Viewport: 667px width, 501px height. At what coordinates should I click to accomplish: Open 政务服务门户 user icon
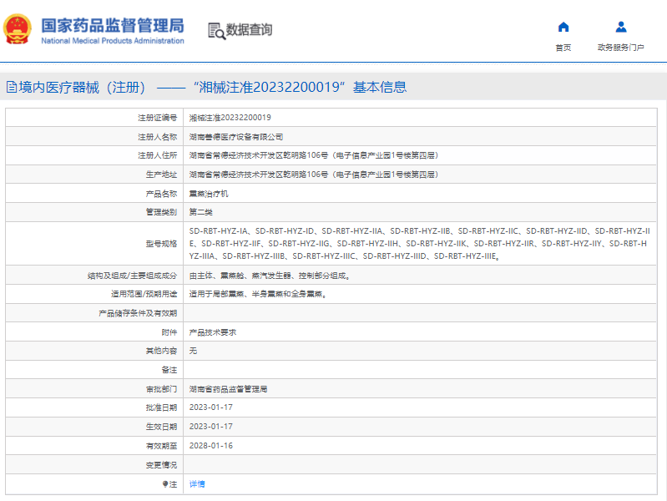(620, 28)
